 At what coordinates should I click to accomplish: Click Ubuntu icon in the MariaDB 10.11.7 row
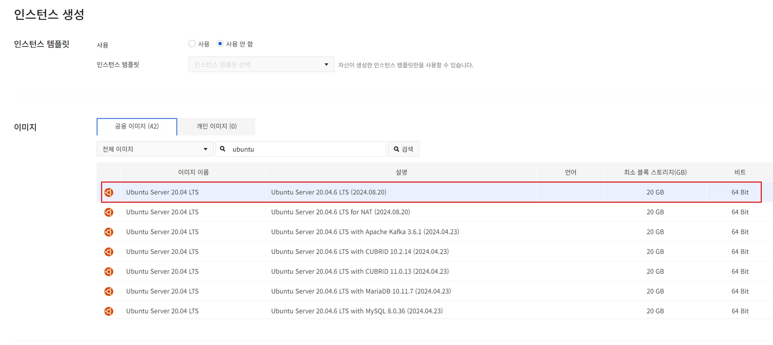[109, 292]
